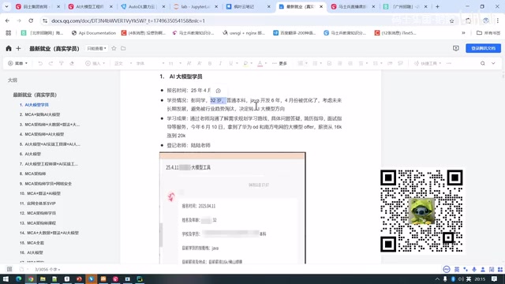Create a new document with plus icon
Image resolution: width=505 pixels, height=284 pixels.
[18, 48]
